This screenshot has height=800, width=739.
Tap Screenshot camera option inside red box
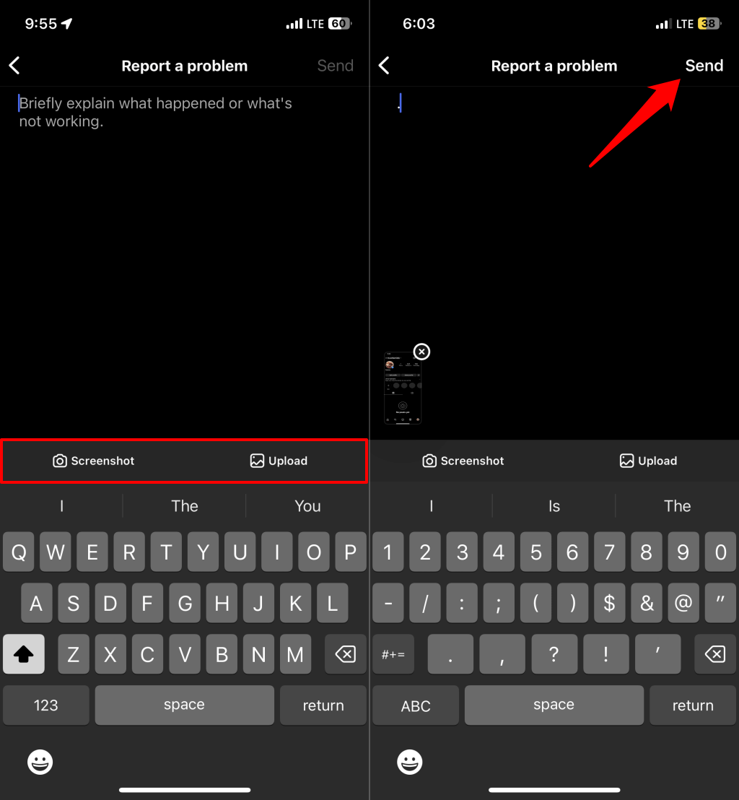click(x=94, y=461)
